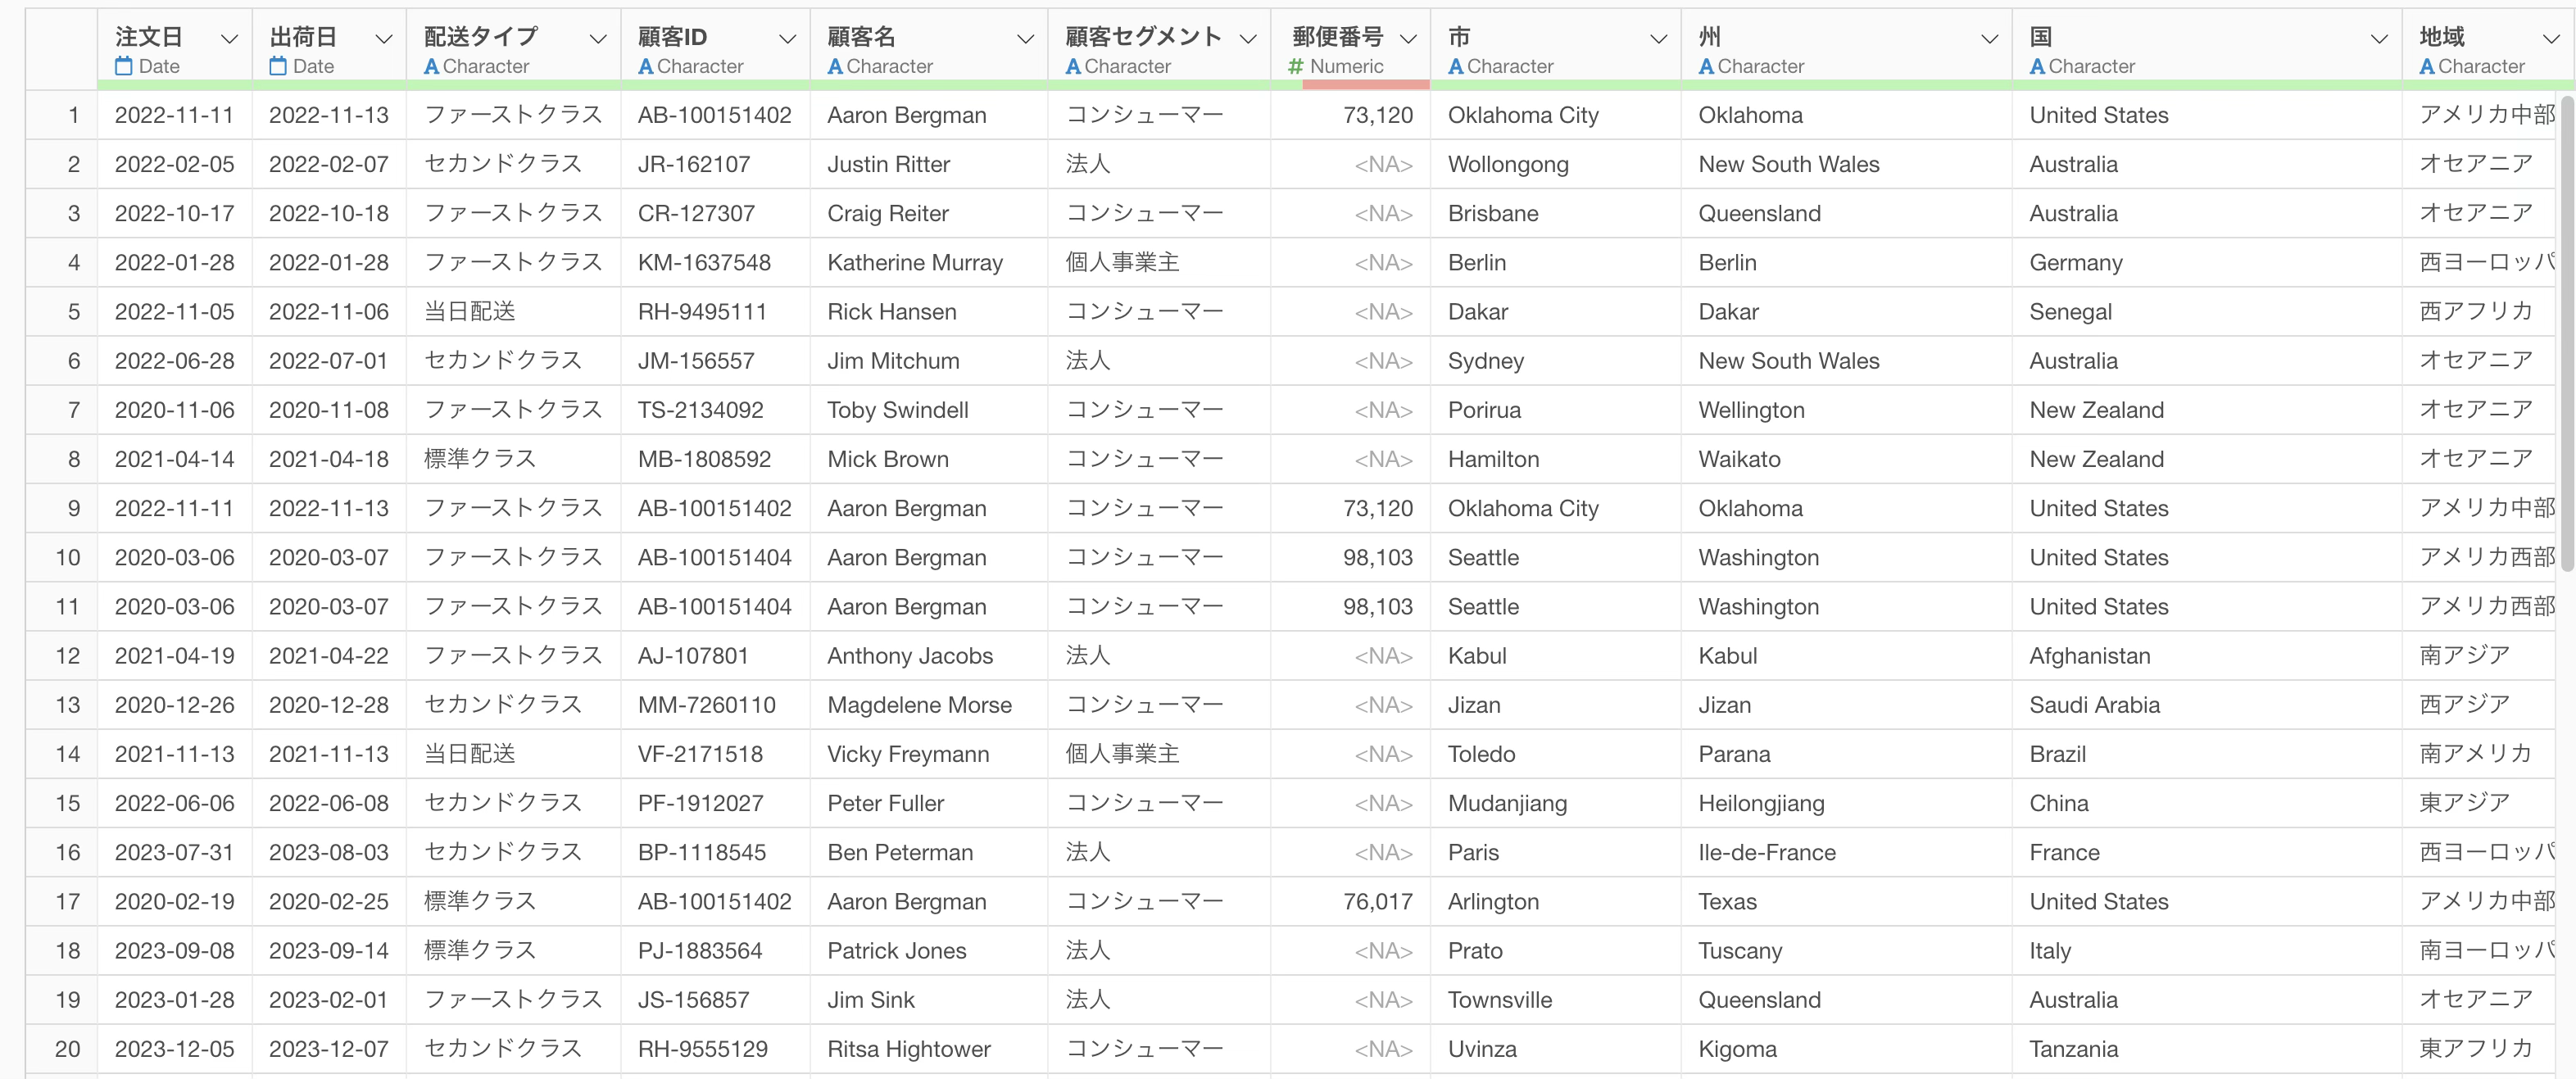Click the Character type icon under 国 column
Screen dimensions: 2576x1079
click(2037, 66)
